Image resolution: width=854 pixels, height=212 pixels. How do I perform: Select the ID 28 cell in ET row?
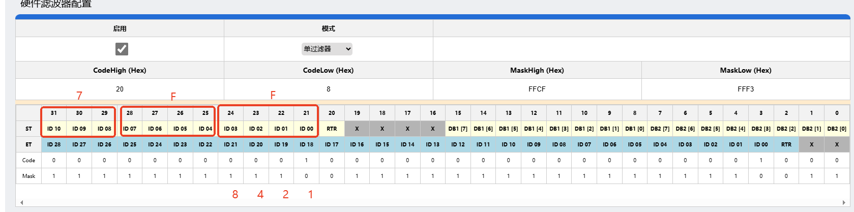54,144
